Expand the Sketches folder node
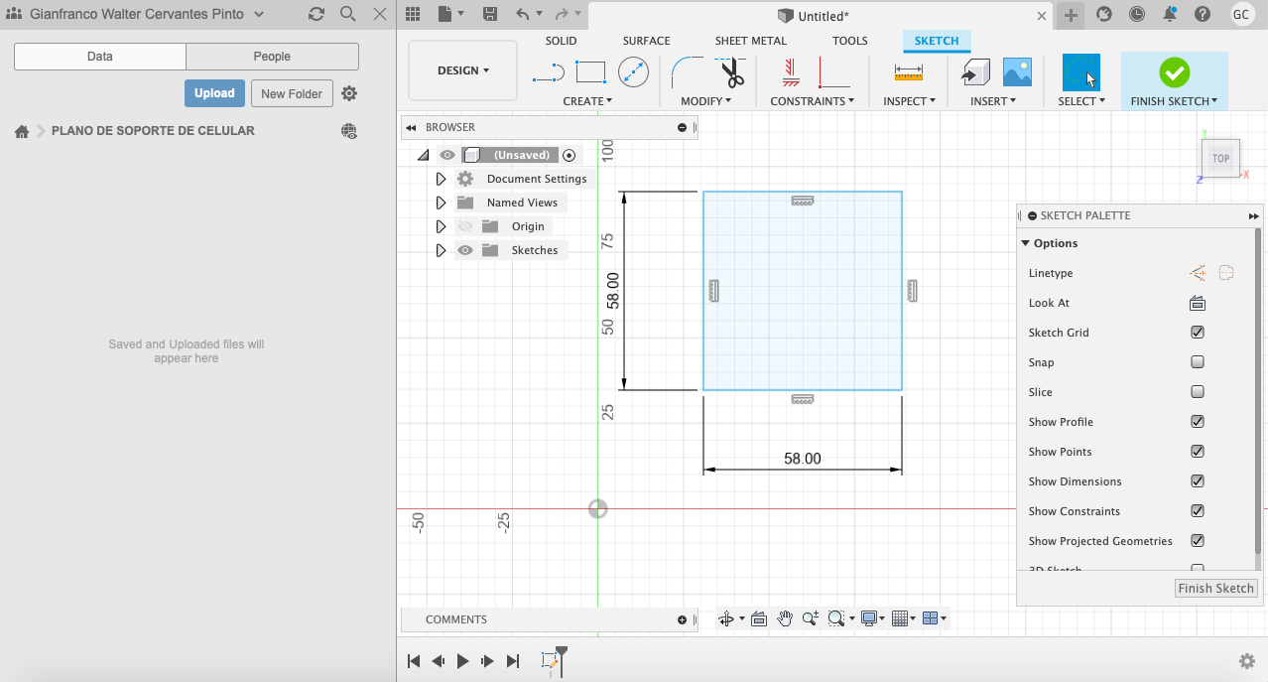This screenshot has height=682, width=1268. [442, 250]
